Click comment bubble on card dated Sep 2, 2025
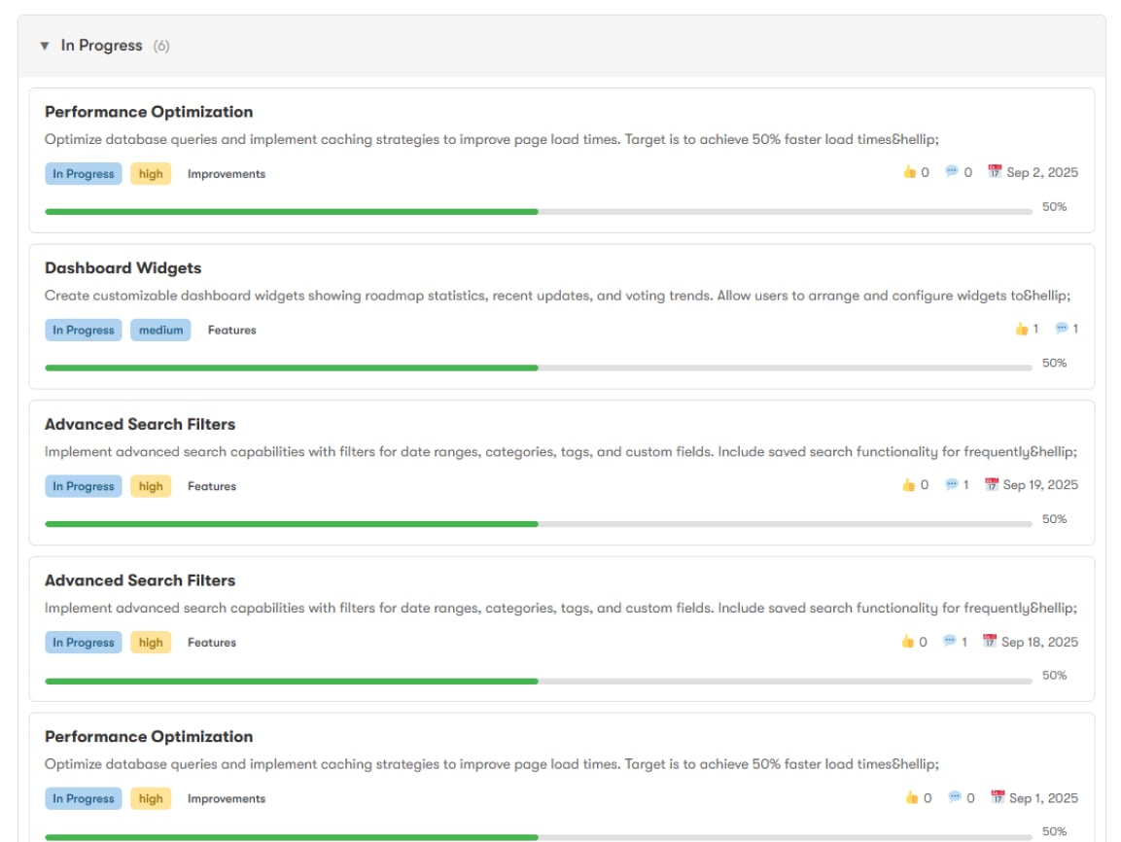This screenshot has width=1121, height=842. (x=952, y=172)
